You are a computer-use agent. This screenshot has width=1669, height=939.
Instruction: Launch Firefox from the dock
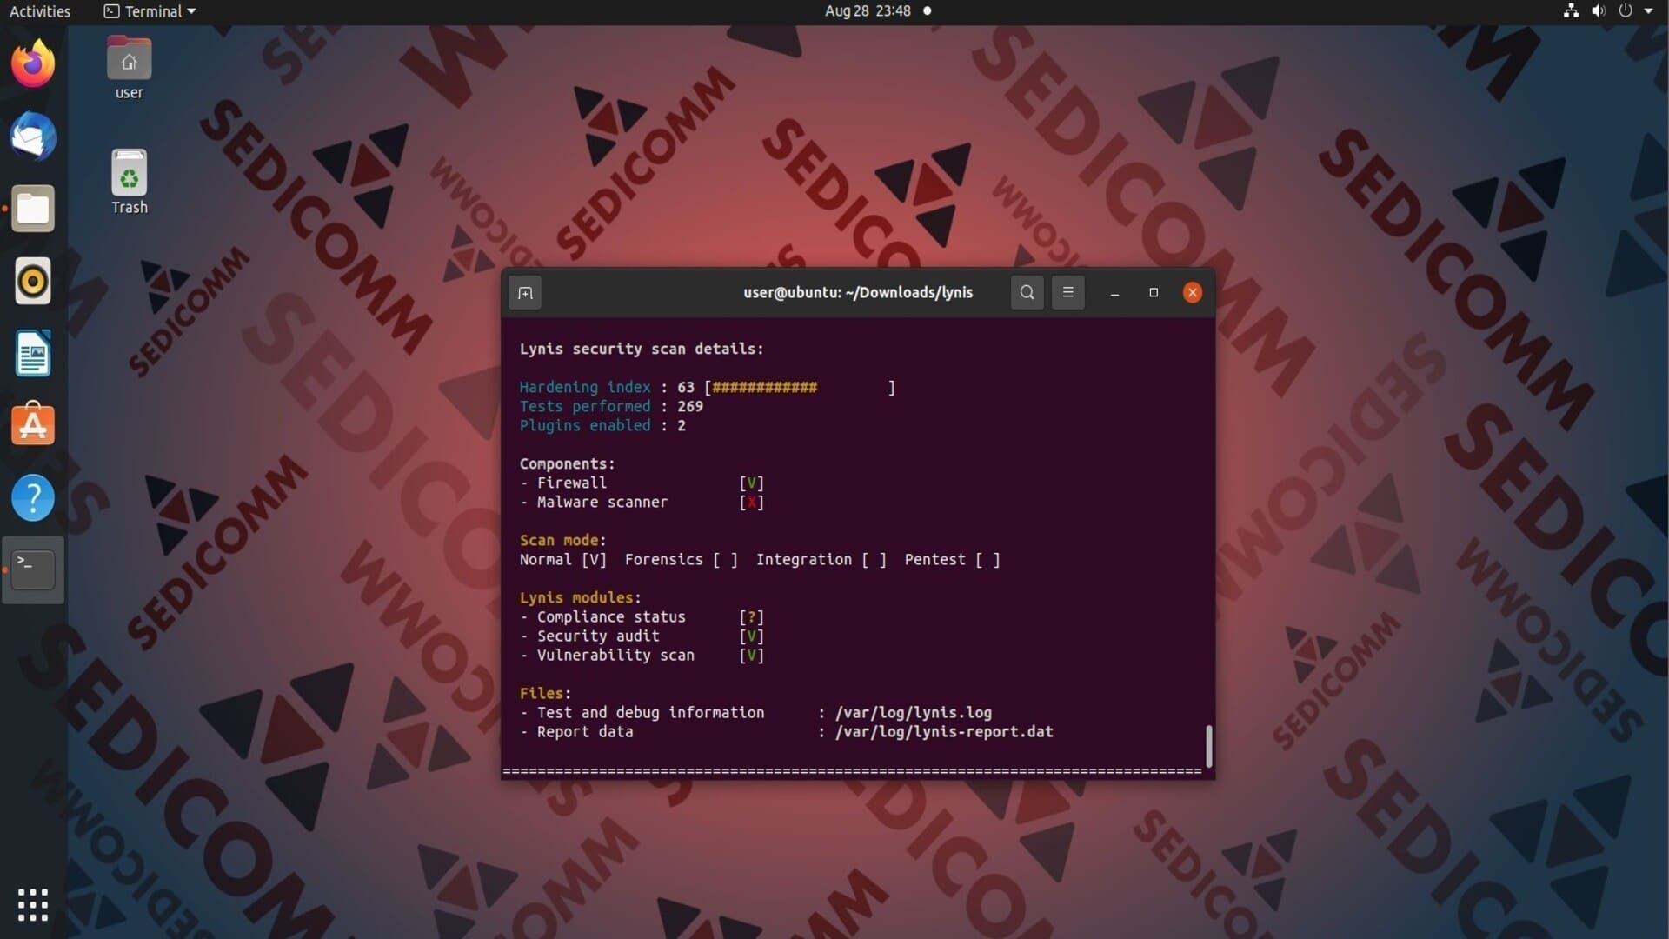click(33, 63)
